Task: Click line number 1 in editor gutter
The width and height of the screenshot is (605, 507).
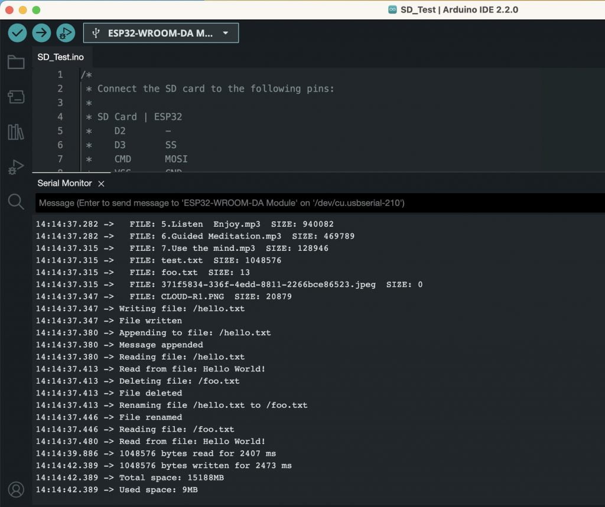Action: (x=60, y=74)
